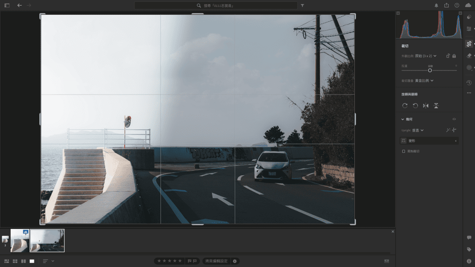The width and height of the screenshot is (475, 267).
Task: Click the search filter funnel icon
Action: 302,6
